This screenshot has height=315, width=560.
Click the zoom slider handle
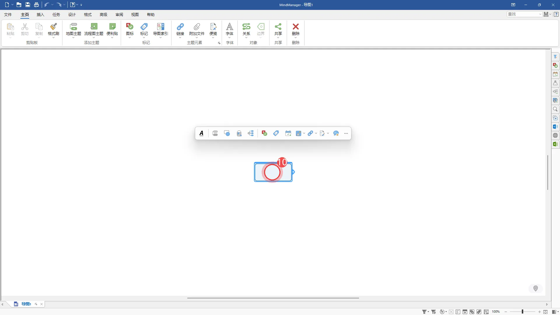(x=522, y=312)
